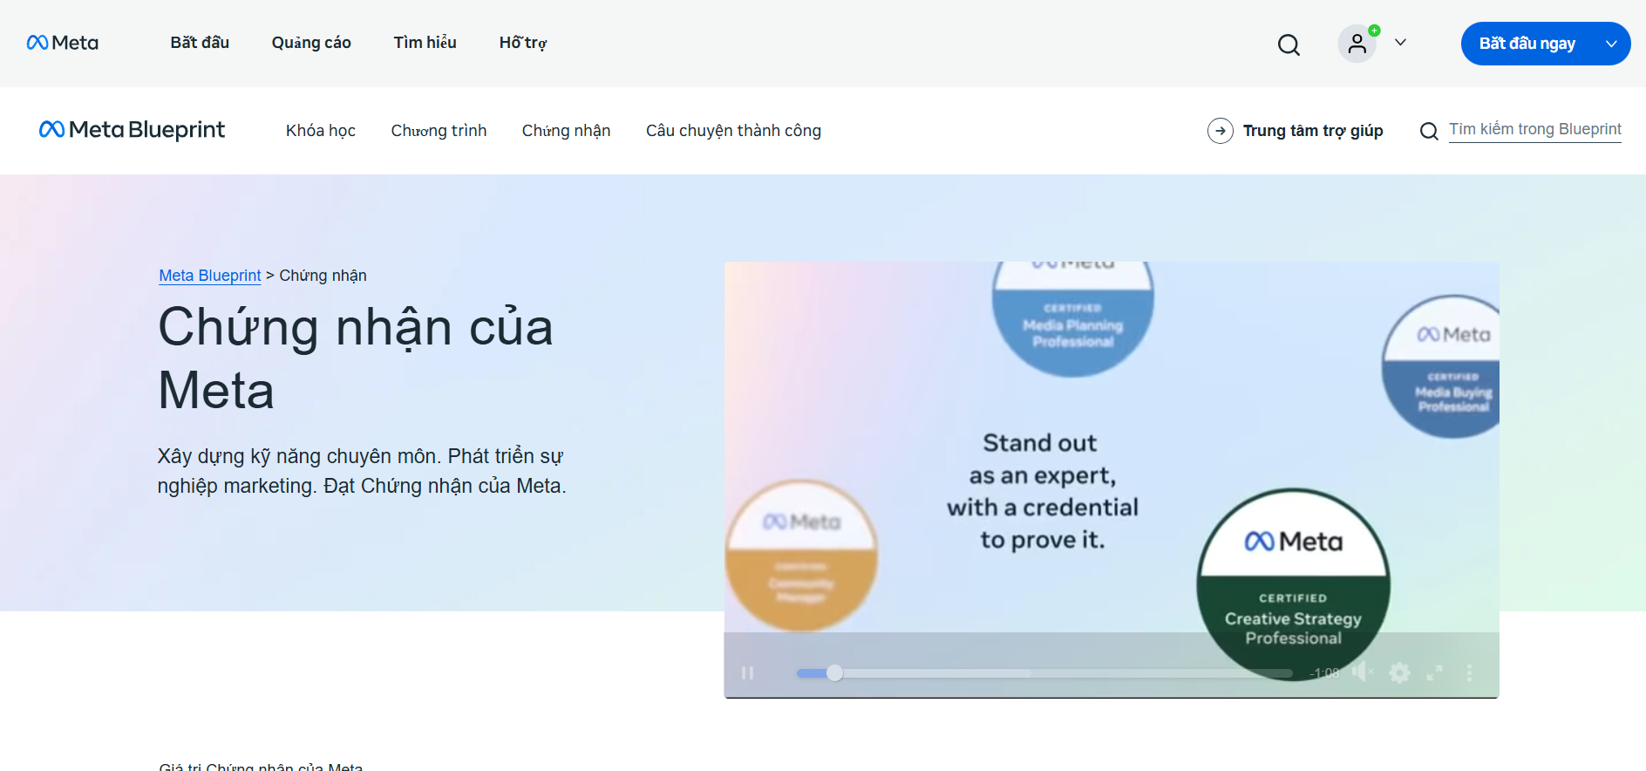Open the video more options dots
The image size is (1646, 771).
pos(1469,672)
